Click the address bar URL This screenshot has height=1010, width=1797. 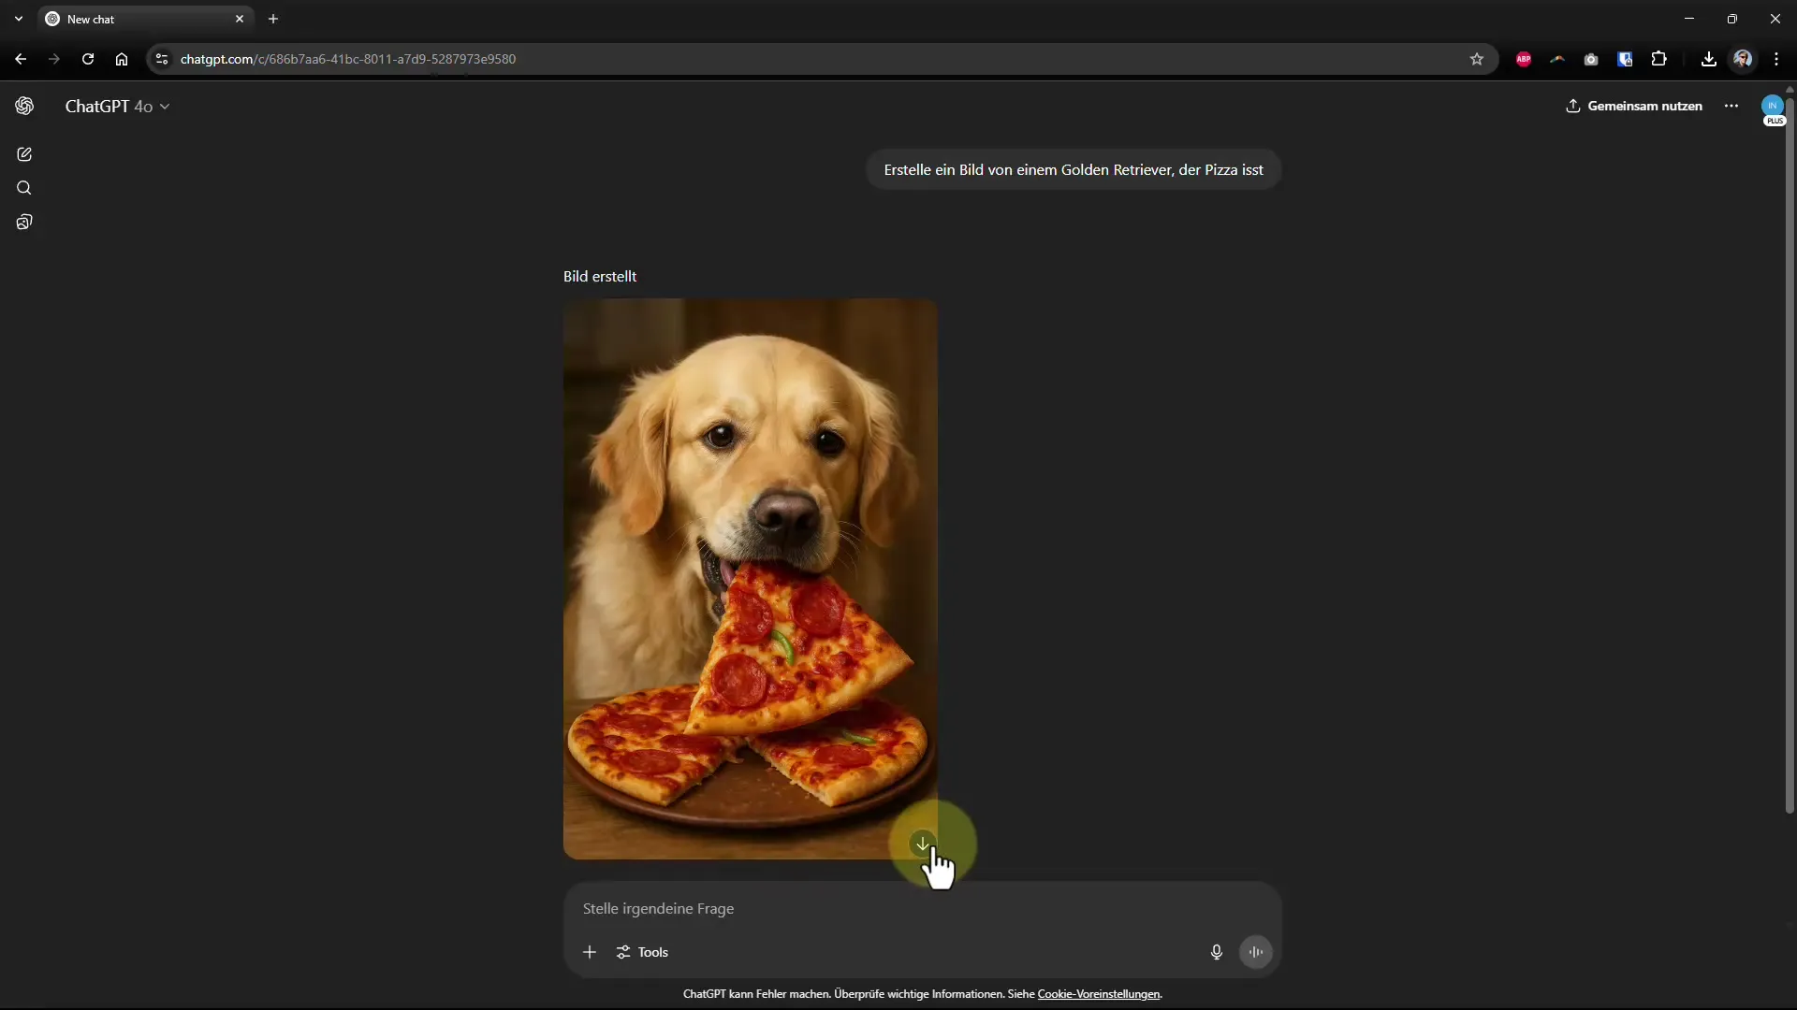coord(348,59)
